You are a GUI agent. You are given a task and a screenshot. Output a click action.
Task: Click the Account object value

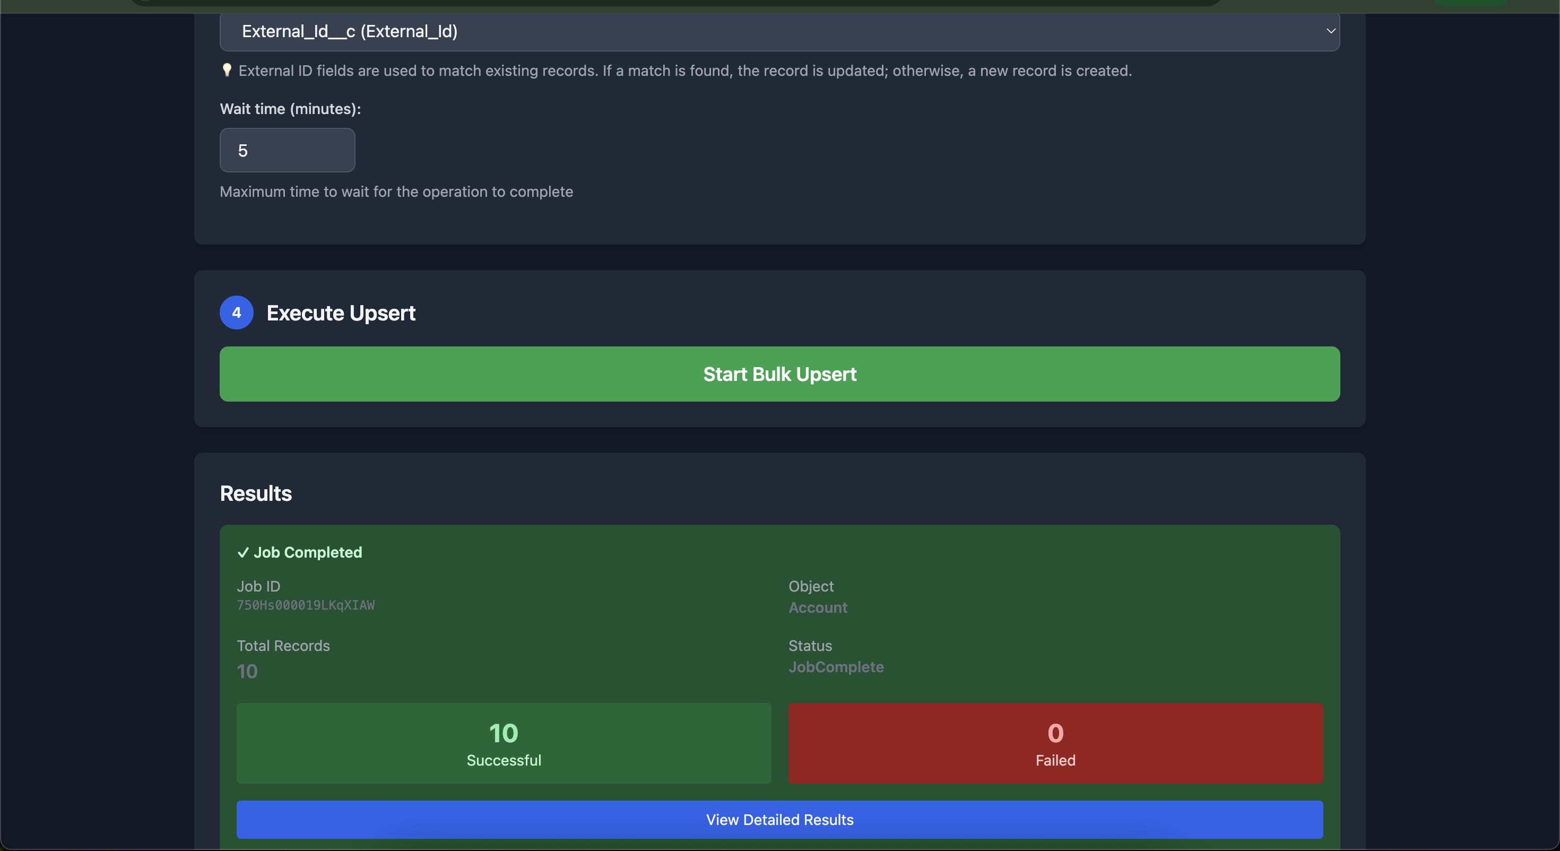coord(818,607)
